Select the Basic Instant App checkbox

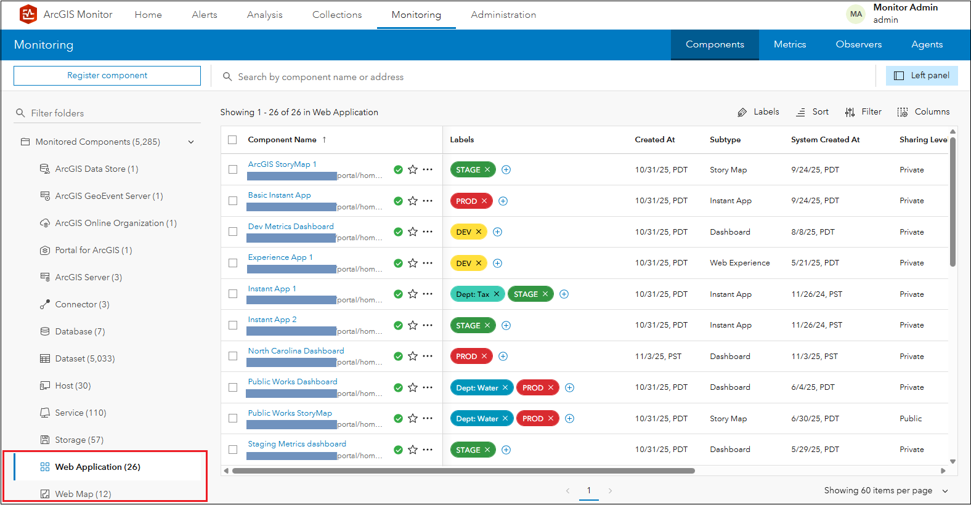coord(233,201)
